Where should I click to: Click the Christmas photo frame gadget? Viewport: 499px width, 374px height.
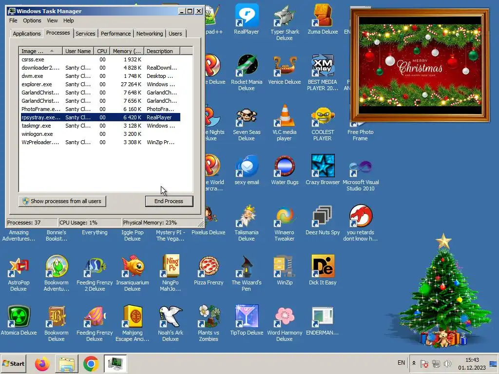click(x=420, y=65)
